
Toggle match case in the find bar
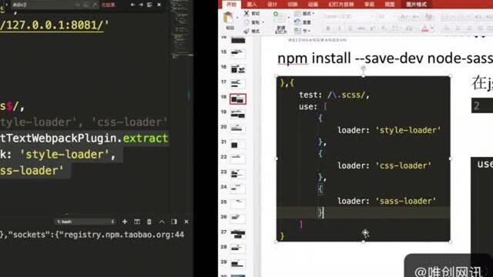coord(78,5)
